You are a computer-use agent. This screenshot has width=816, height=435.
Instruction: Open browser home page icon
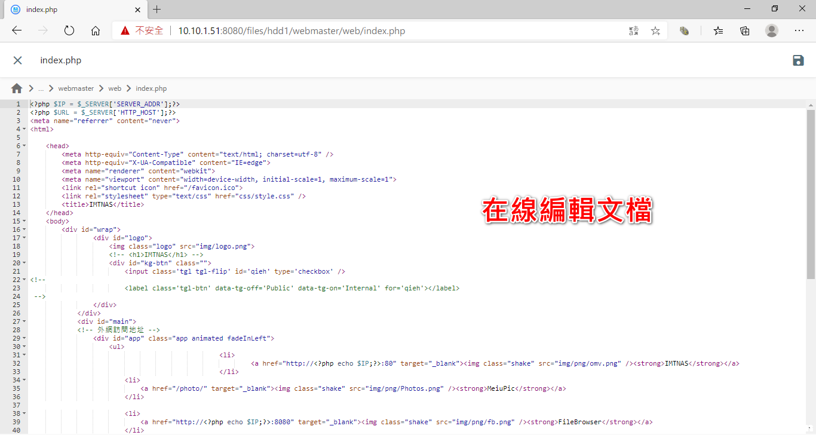(96, 31)
